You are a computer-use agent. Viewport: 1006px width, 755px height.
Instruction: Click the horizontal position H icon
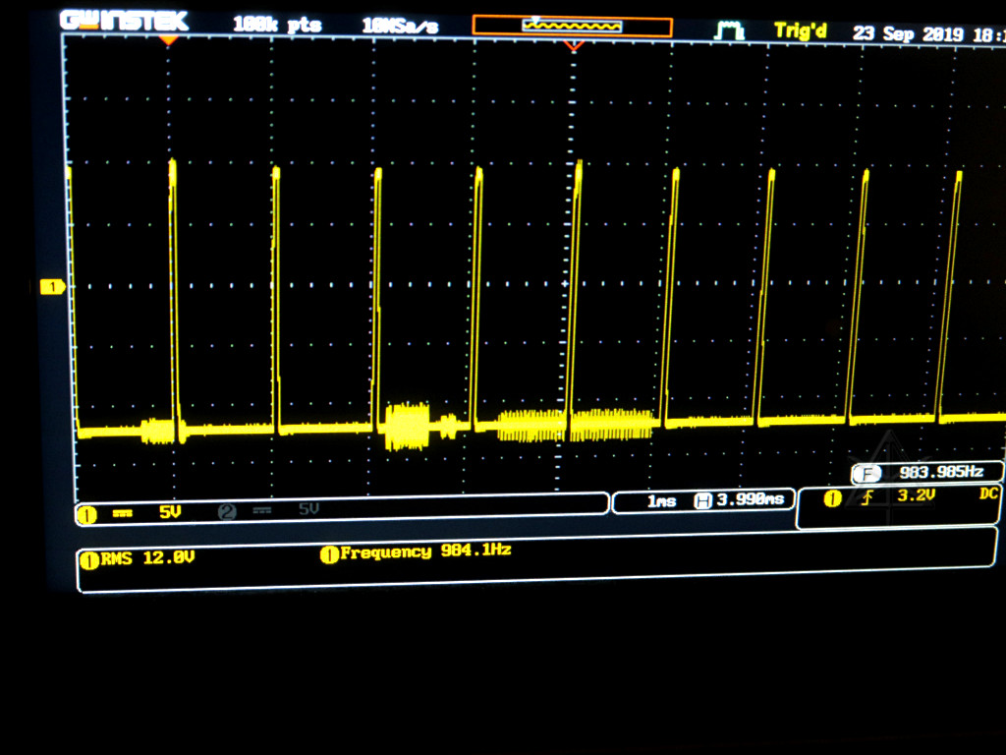(702, 500)
